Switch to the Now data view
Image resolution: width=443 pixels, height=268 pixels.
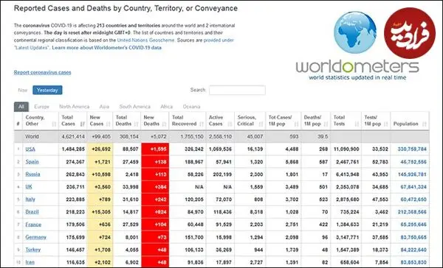pos(23,90)
